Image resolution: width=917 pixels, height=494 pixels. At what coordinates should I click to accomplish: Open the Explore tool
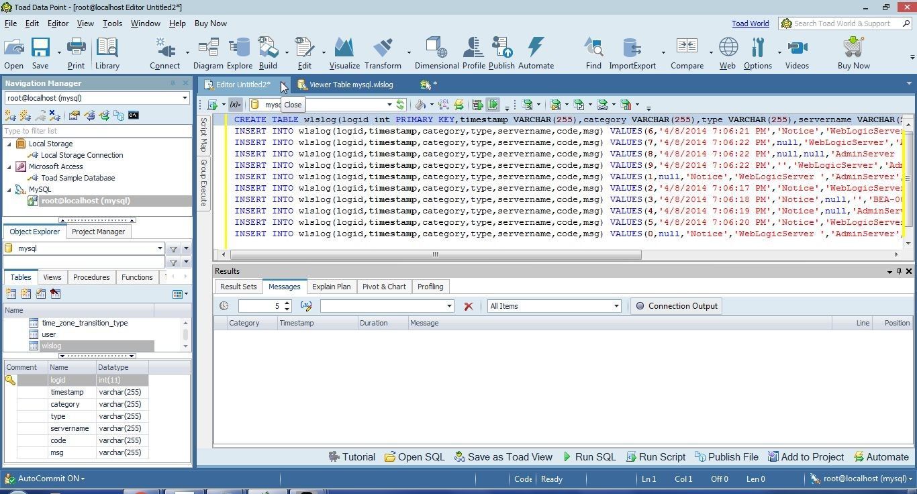[239, 54]
